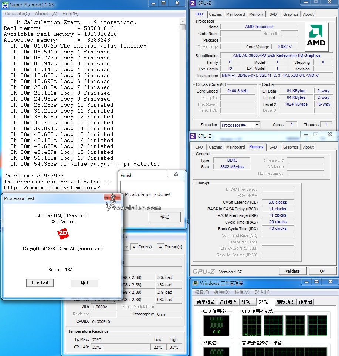Close the Processor Test window
The height and width of the screenshot is (356, 339).
click(112, 197)
